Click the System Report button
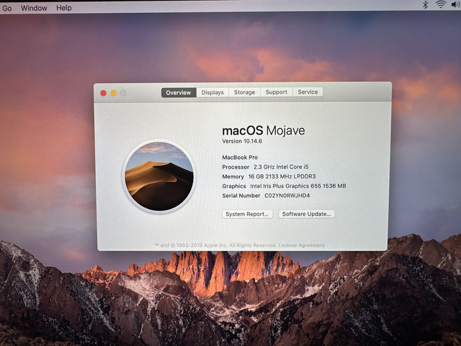Screen dimensions: 461x346 (247, 214)
